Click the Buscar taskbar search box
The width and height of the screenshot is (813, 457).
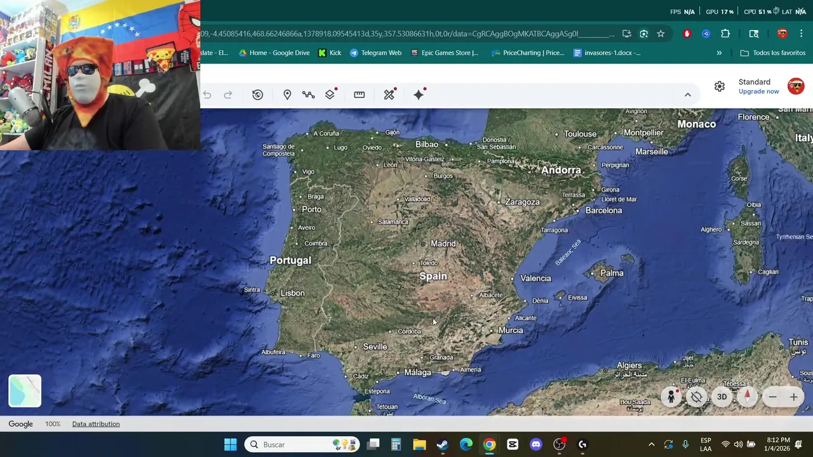[302, 444]
